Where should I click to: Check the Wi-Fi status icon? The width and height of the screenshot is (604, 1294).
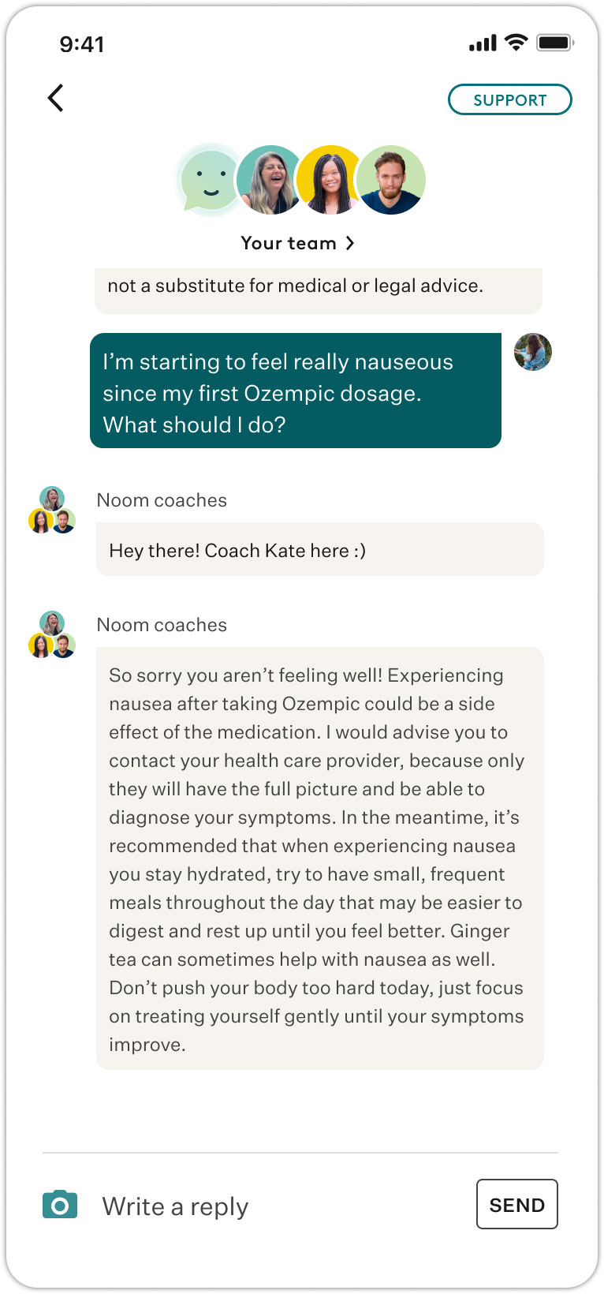tap(516, 43)
